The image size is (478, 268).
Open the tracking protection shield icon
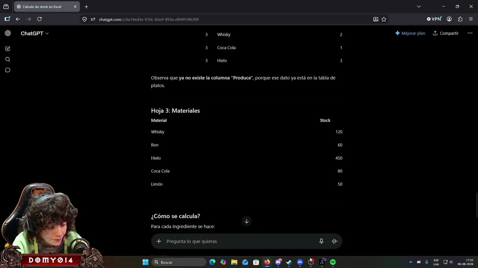[x=85, y=19]
